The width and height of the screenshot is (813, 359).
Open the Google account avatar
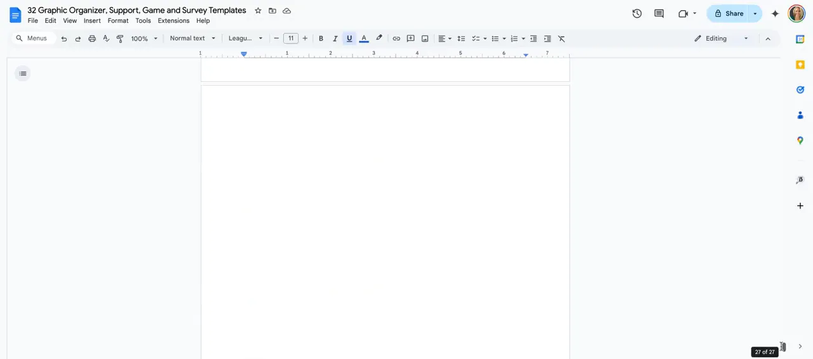(x=796, y=13)
